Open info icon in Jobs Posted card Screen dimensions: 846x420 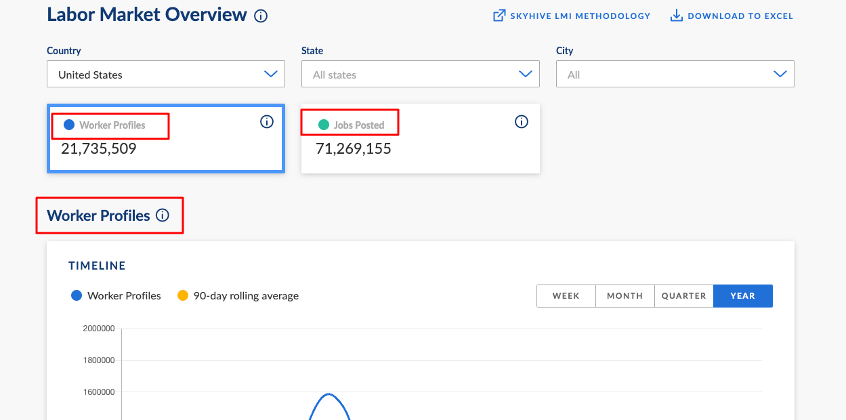522,122
